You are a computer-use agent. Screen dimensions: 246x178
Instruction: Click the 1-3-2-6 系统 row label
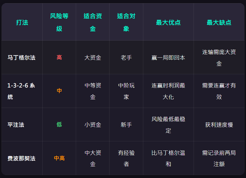point(21,91)
